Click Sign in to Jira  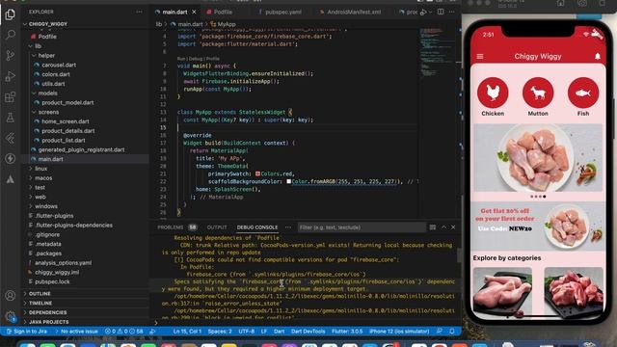[27, 332]
